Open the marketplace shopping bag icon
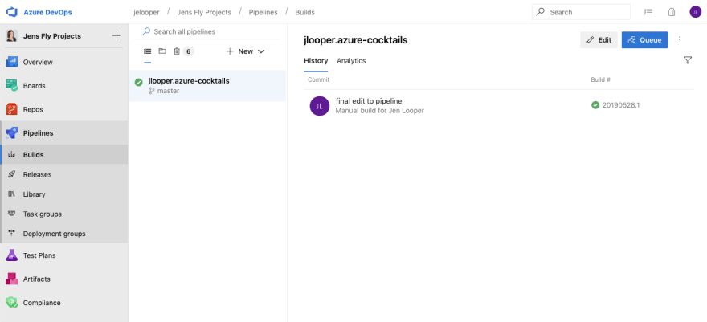Screen dimensions: 707x322 (672, 12)
